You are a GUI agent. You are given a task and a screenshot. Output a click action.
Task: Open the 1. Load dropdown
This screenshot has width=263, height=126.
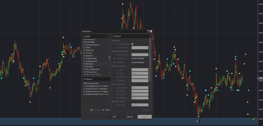[140, 70]
